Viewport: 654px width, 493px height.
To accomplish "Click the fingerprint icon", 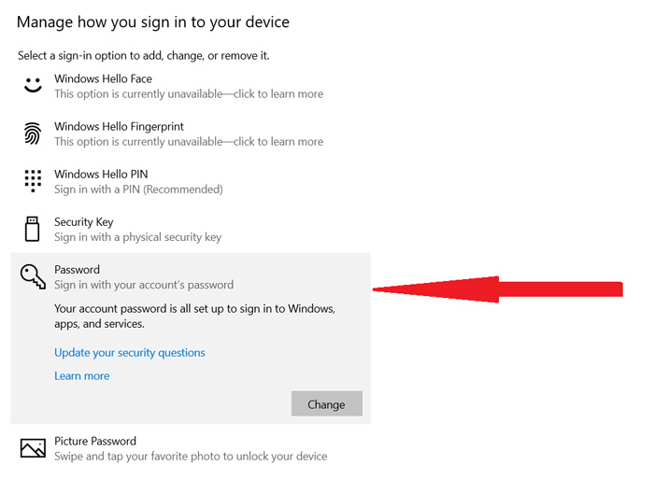I will (33, 134).
